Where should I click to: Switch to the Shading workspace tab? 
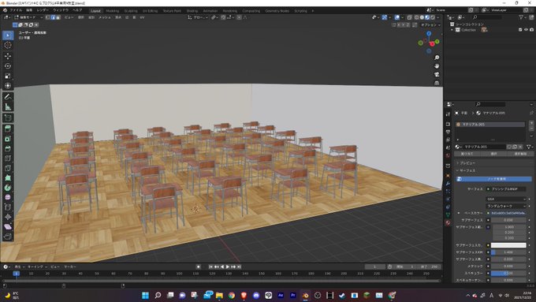click(192, 11)
